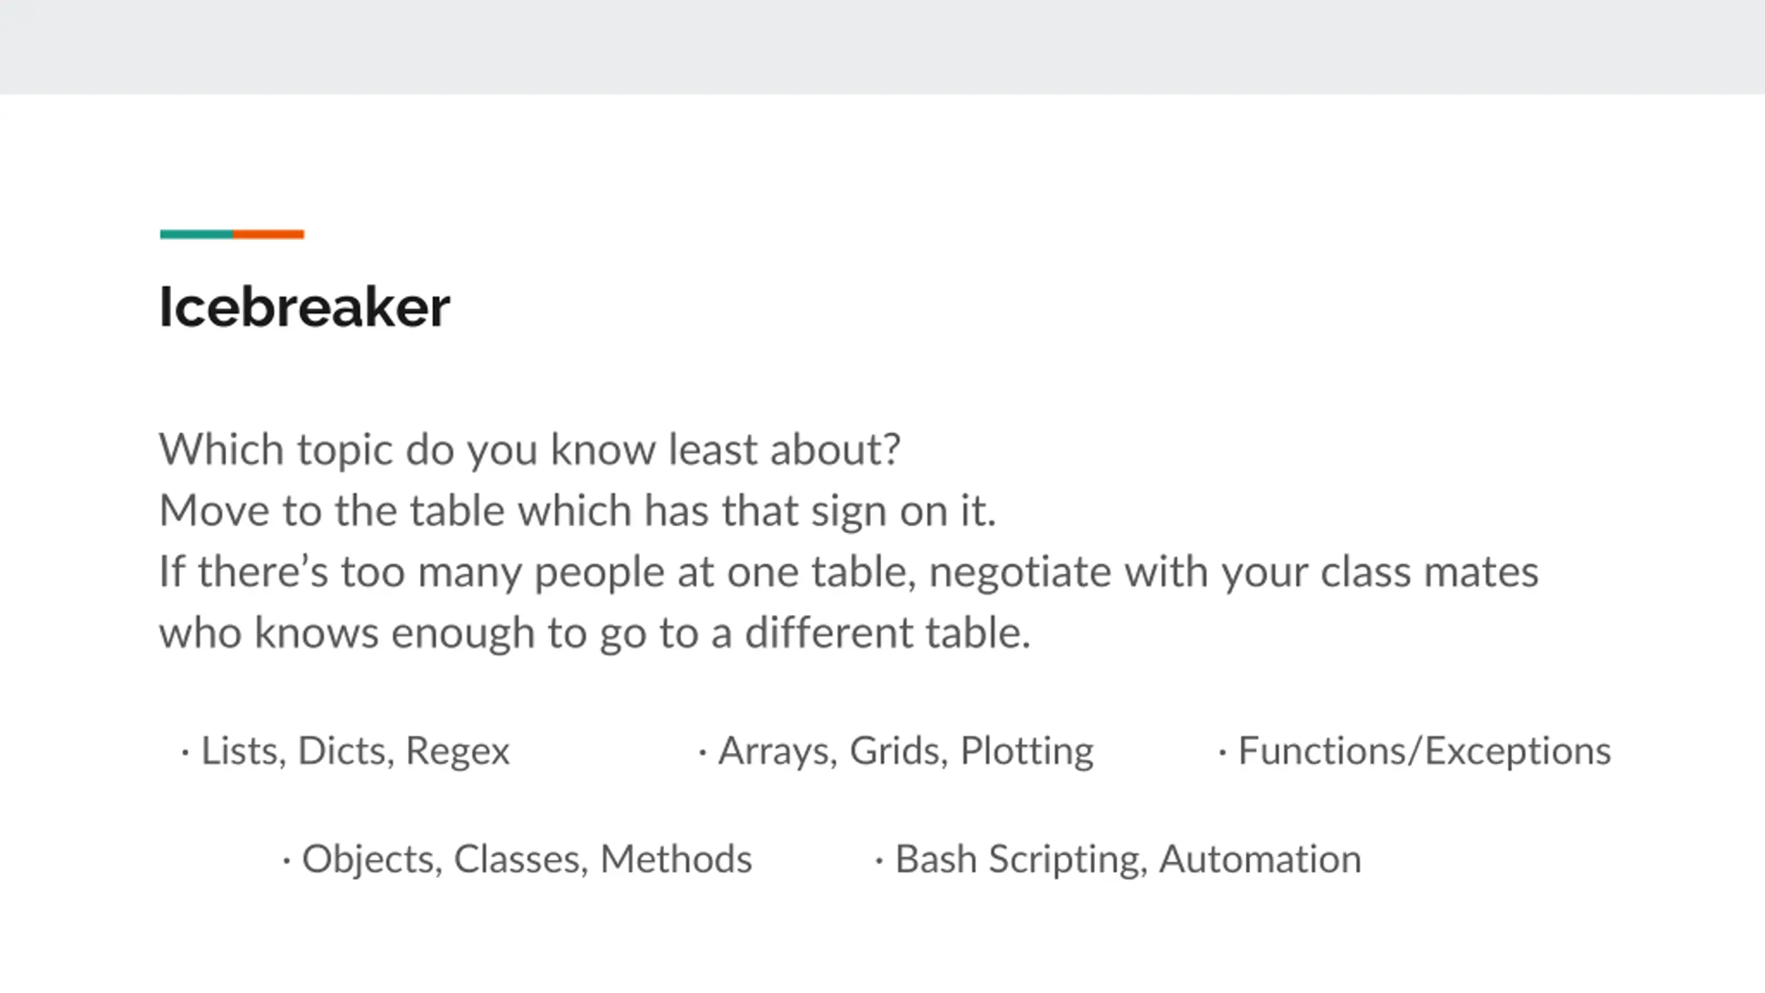Click the bullet dot before 'Arrays'
1765x993 pixels.
click(703, 753)
